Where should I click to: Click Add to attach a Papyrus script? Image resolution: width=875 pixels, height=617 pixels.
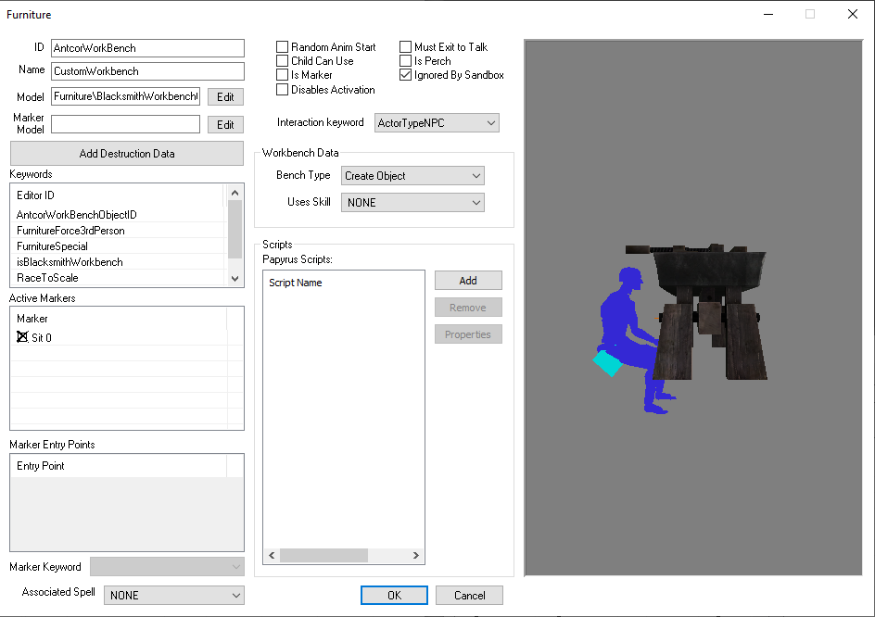(468, 281)
